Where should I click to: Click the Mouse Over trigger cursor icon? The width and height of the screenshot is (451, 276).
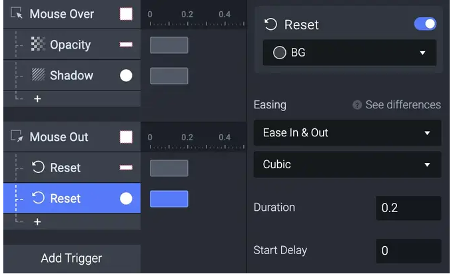[16, 13]
